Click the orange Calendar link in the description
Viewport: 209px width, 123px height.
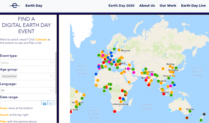[41, 39]
